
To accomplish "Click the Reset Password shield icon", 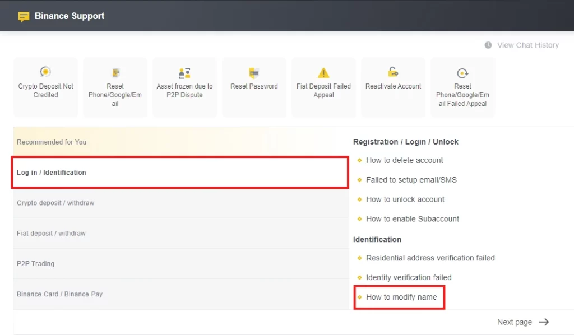I will pos(254,73).
